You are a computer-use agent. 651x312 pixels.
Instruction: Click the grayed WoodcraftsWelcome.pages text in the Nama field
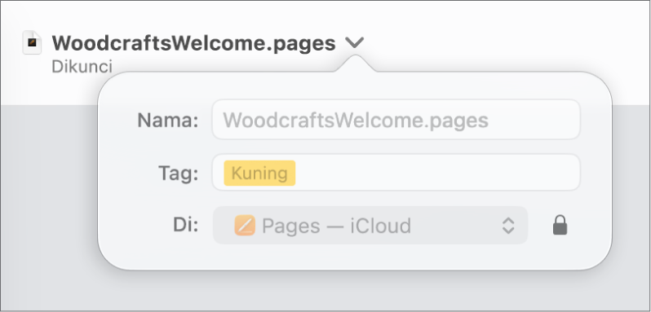coord(356,121)
